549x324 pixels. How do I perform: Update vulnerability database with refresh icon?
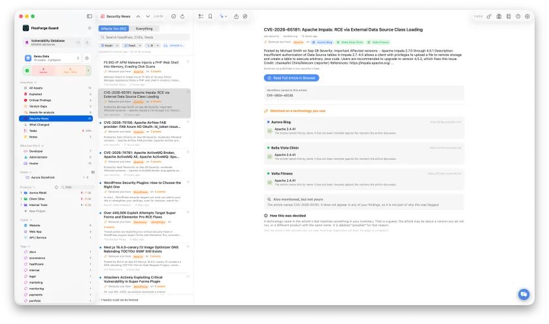click(x=87, y=42)
